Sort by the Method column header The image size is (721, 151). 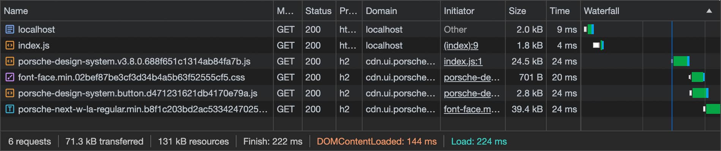tap(287, 11)
